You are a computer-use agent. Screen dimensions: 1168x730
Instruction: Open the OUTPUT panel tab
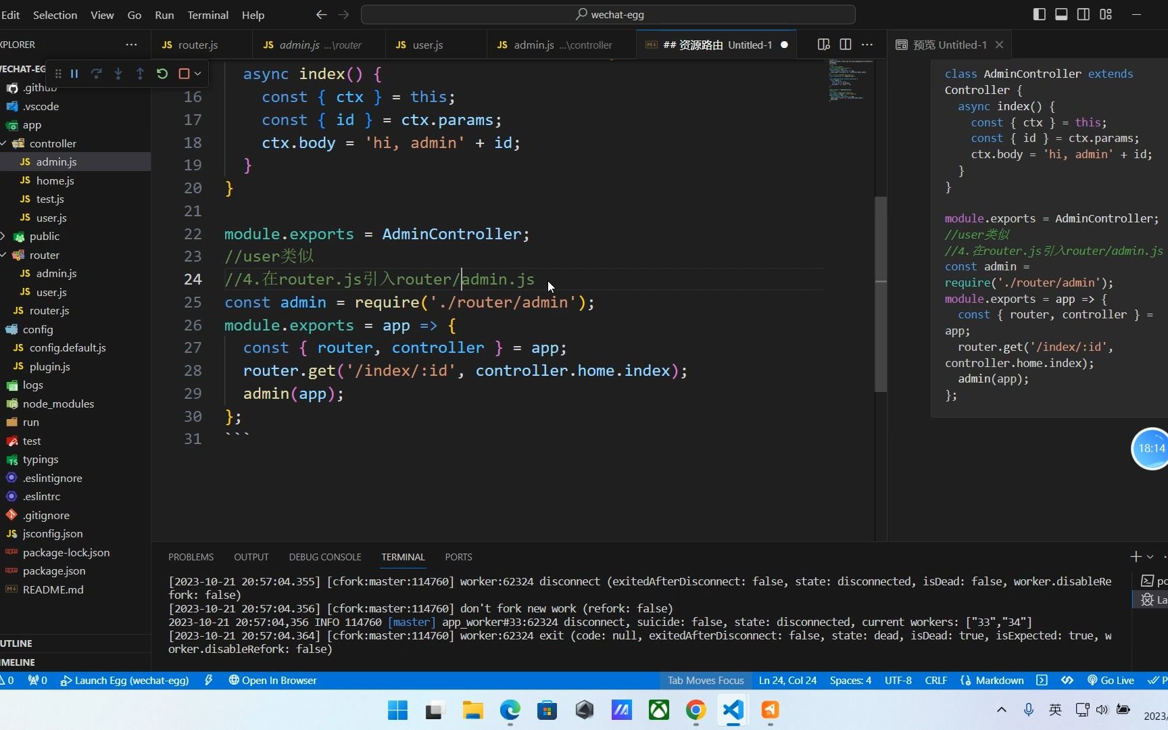pos(251,557)
